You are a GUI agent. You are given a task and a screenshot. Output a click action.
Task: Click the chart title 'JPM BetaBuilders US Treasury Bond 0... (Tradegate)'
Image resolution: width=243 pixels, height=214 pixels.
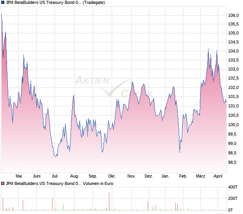click(x=55, y=3)
